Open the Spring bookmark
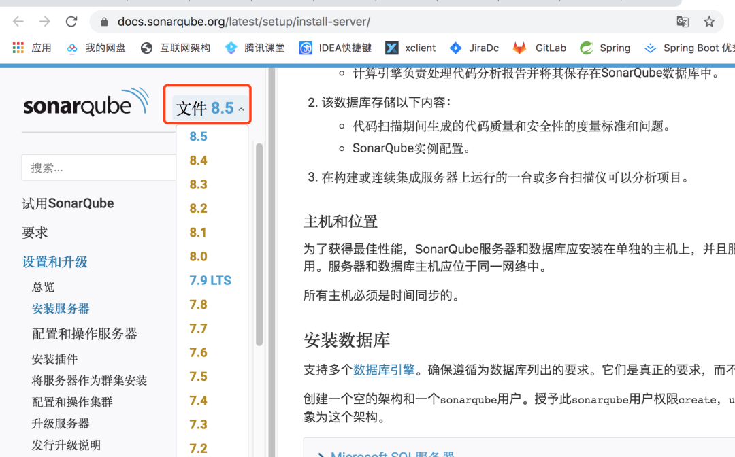The width and height of the screenshot is (735, 457). click(x=605, y=48)
